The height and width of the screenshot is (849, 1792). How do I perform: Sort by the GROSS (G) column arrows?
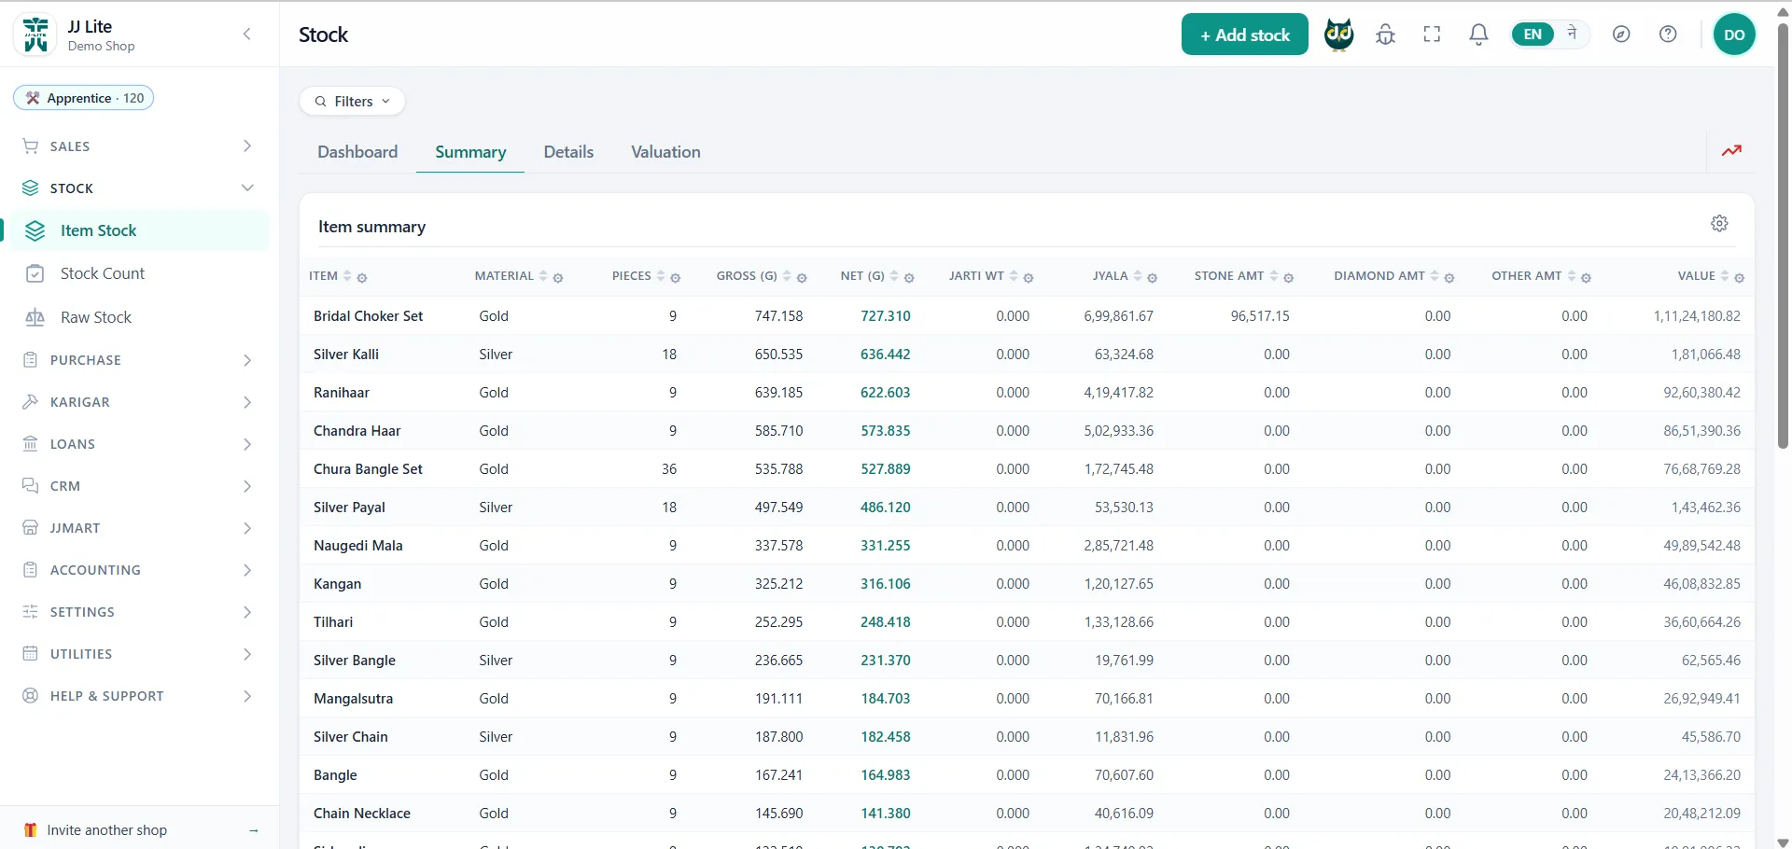(x=787, y=276)
